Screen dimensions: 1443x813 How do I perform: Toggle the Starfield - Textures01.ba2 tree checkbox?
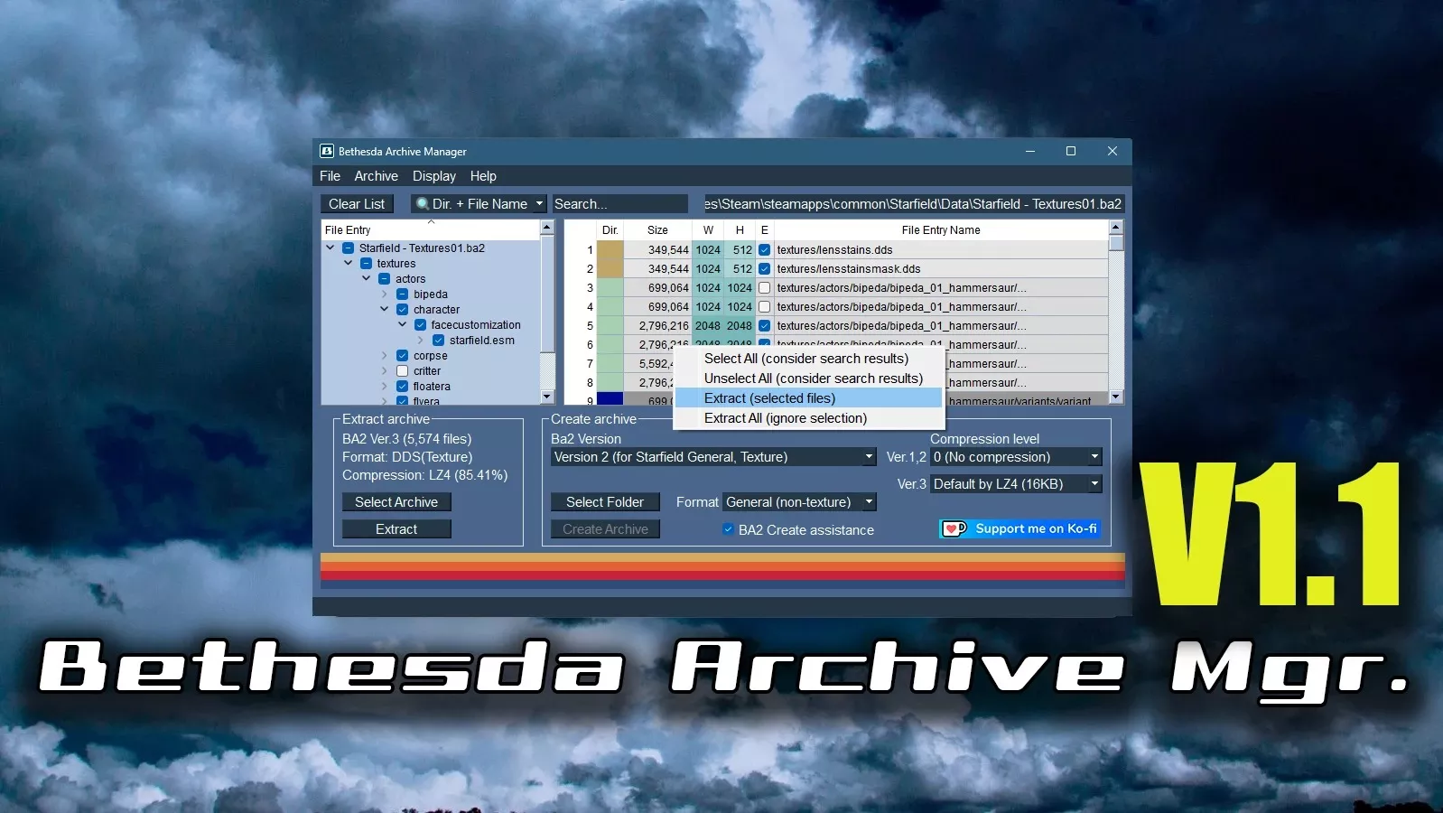(x=348, y=248)
